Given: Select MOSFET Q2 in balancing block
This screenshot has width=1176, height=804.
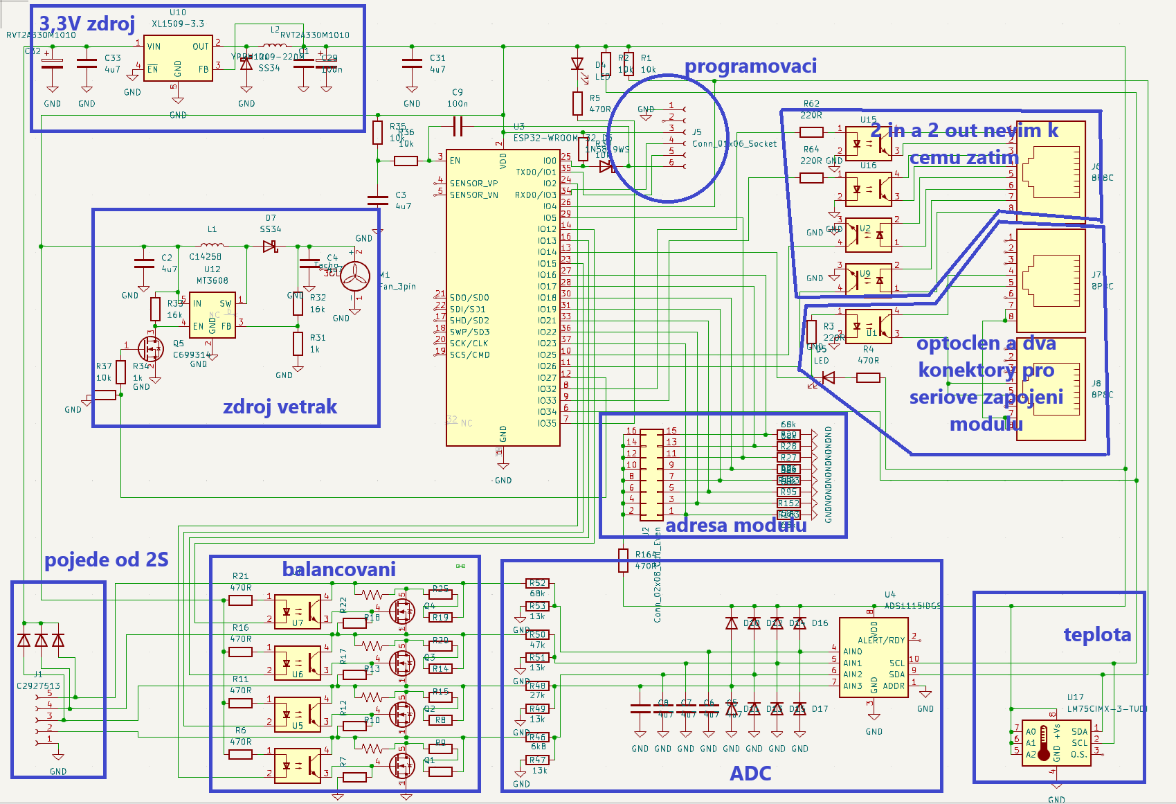Looking at the screenshot, I should pos(402,714).
